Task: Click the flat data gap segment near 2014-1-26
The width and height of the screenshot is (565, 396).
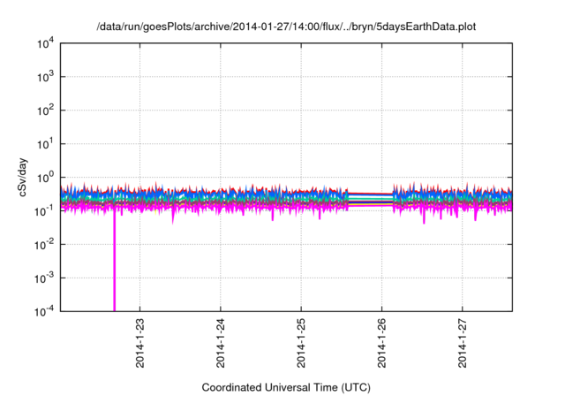Action: pos(370,199)
